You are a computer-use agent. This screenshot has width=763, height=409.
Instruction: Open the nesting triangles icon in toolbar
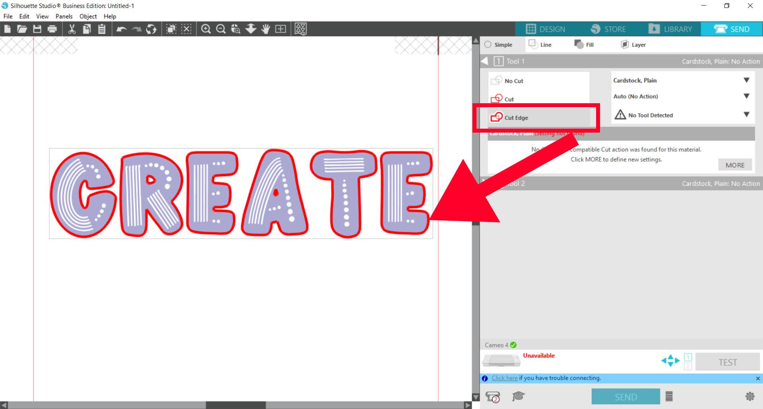click(x=301, y=29)
